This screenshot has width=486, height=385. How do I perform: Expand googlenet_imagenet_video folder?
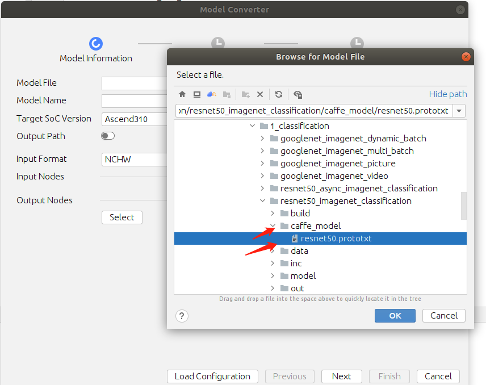pyautogui.click(x=262, y=176)
